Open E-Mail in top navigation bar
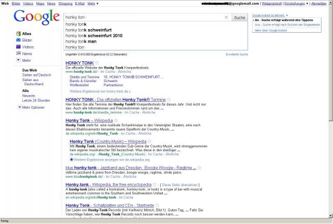333x224 pixels. click(x=80, y=4)
